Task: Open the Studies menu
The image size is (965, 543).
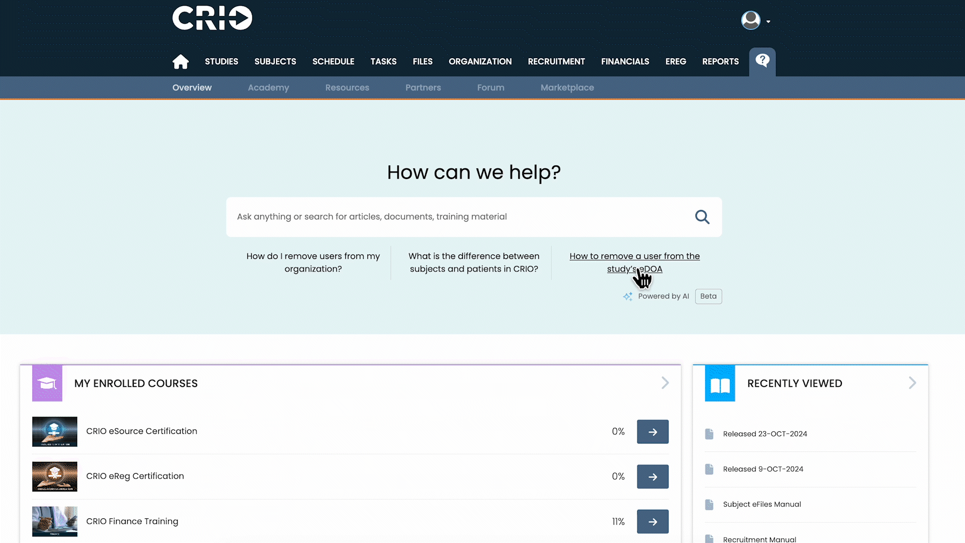Action: pyautogui.click(x=221, y=61)
